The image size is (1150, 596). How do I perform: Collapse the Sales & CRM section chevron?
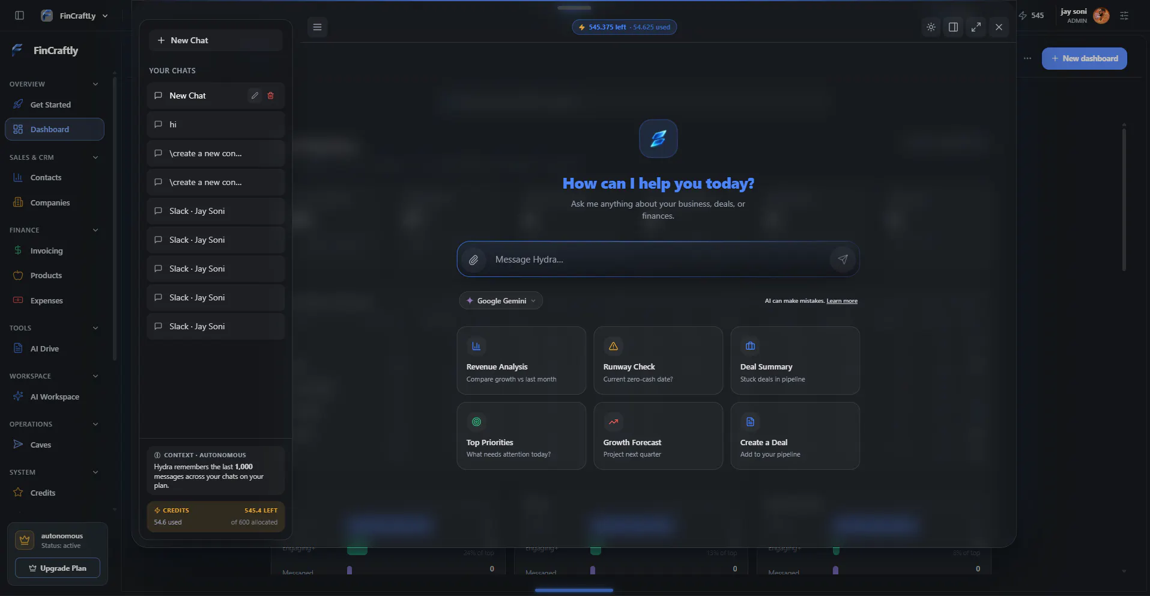click(x=95, y=157)
